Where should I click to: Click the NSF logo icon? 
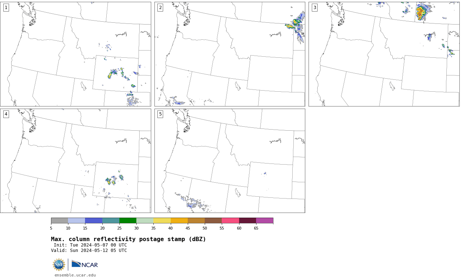pos(59,265)
